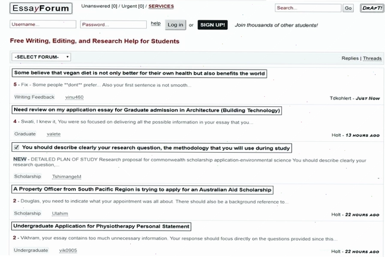Click the reply preview starting 'Swati, I knew it'

(137, 122)
